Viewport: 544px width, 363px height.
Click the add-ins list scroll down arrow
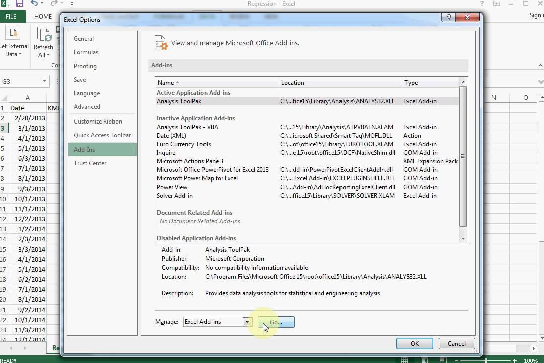[x=463, y=239]
